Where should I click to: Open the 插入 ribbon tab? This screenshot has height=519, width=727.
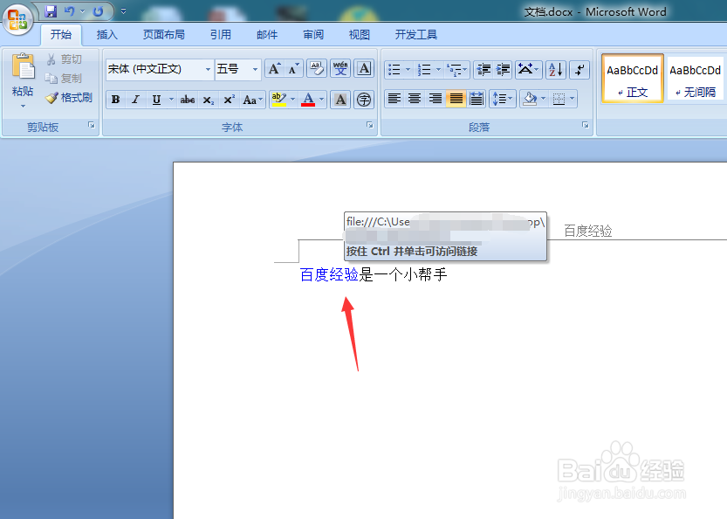pyautogui.click(x=106, y=35)
